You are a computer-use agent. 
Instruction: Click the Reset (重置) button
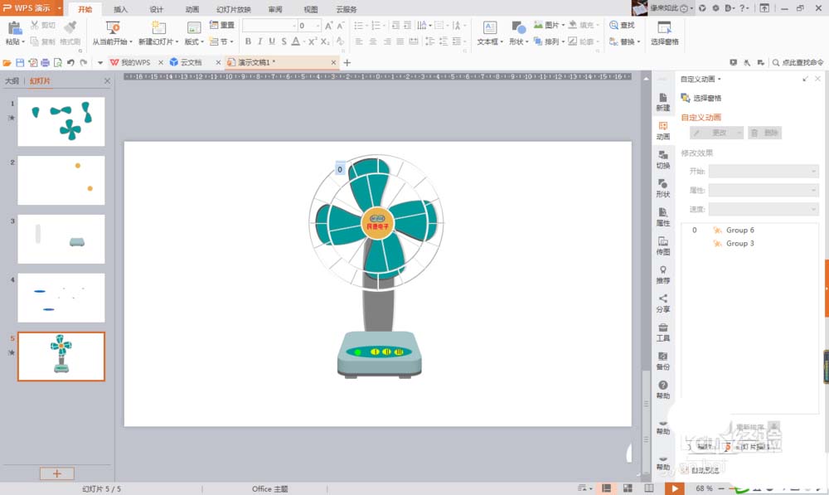222,25
